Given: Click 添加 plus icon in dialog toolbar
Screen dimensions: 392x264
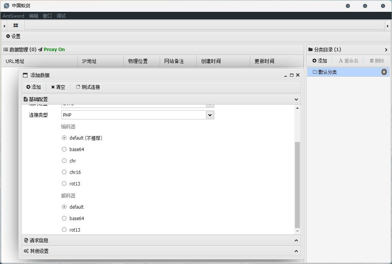Looking at the screenshot, I should coord(34,87).
